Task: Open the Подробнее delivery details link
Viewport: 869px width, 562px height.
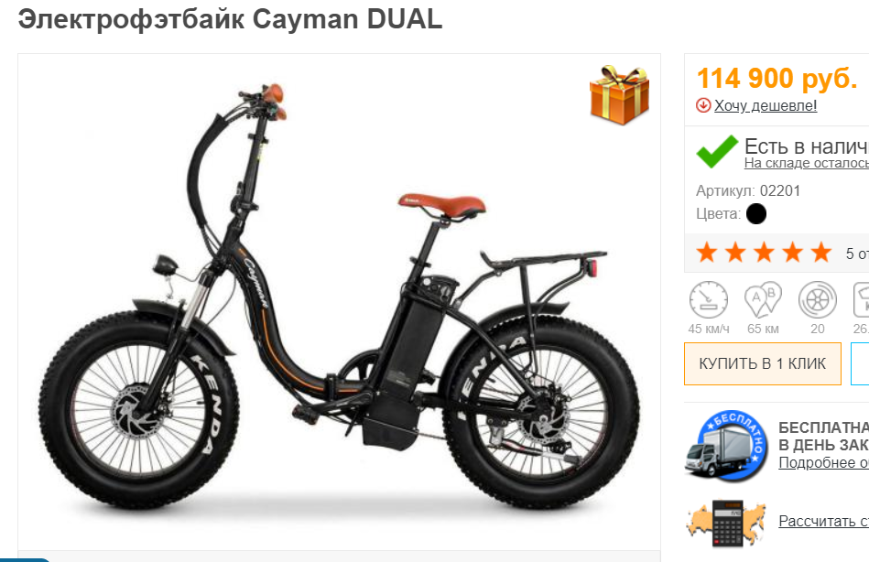Action: pos(823,462)
